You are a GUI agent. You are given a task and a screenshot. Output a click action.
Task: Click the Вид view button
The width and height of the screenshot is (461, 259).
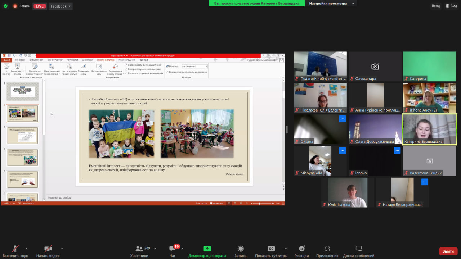[451, 6]
